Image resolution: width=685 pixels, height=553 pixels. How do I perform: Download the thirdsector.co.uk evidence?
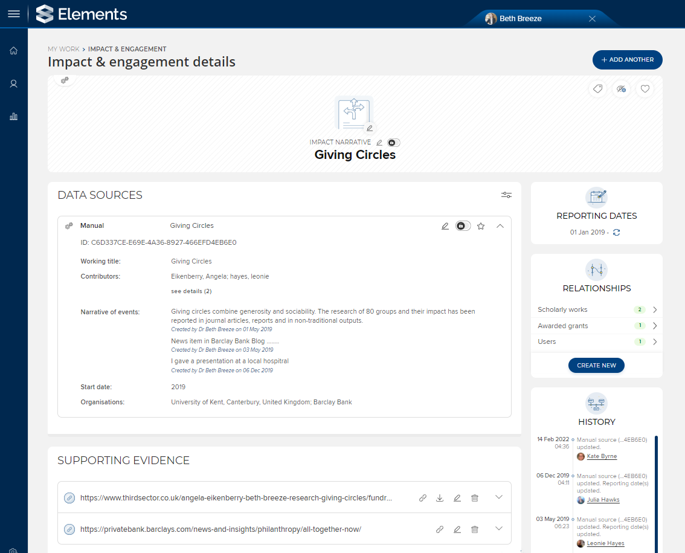[440, 498]
